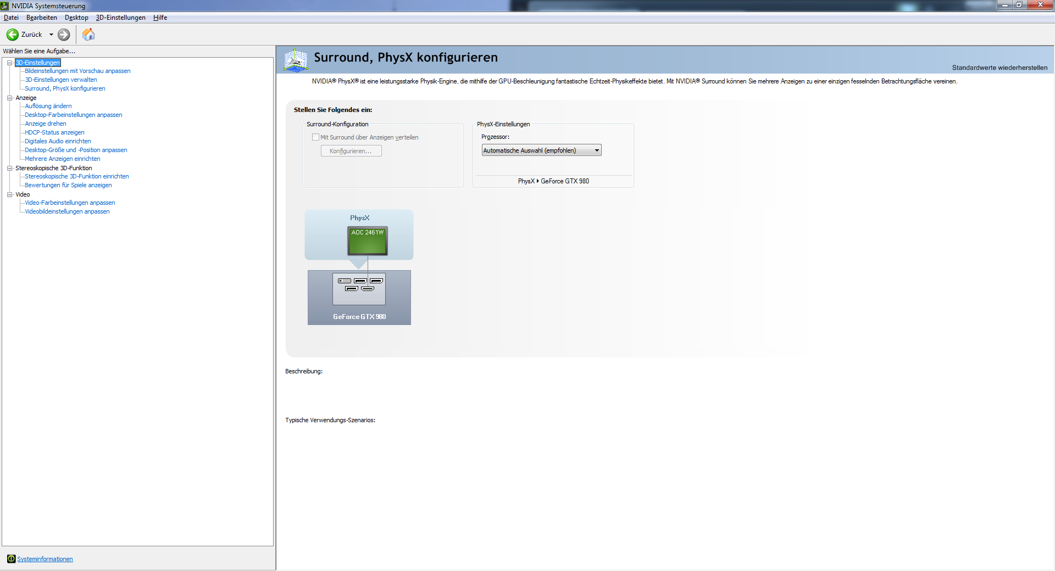Viewport: 1055px width, 571px height.
Task: Collapse the Anzeige tree node
Action: 9,98
